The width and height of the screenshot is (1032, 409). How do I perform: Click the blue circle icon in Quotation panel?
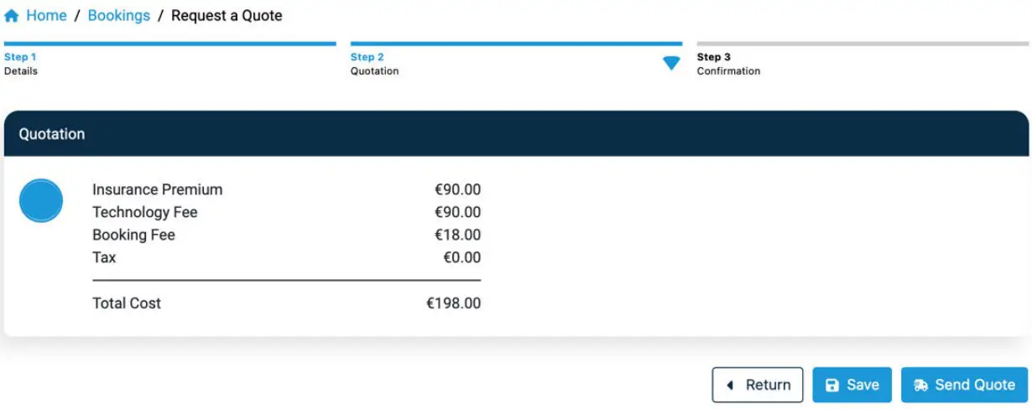(41, 201)
